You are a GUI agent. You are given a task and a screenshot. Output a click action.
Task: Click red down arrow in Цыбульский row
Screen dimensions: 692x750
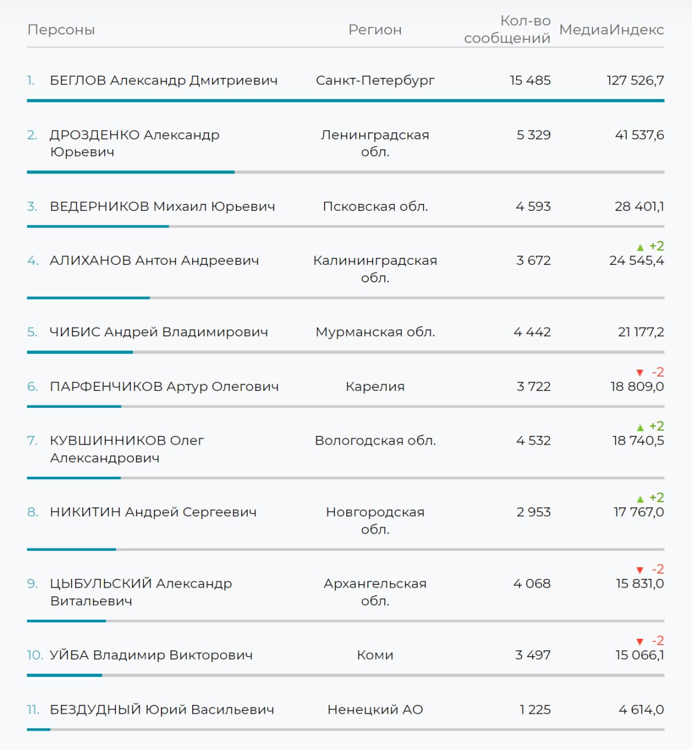pyautogui.click(x=640, y=571)
